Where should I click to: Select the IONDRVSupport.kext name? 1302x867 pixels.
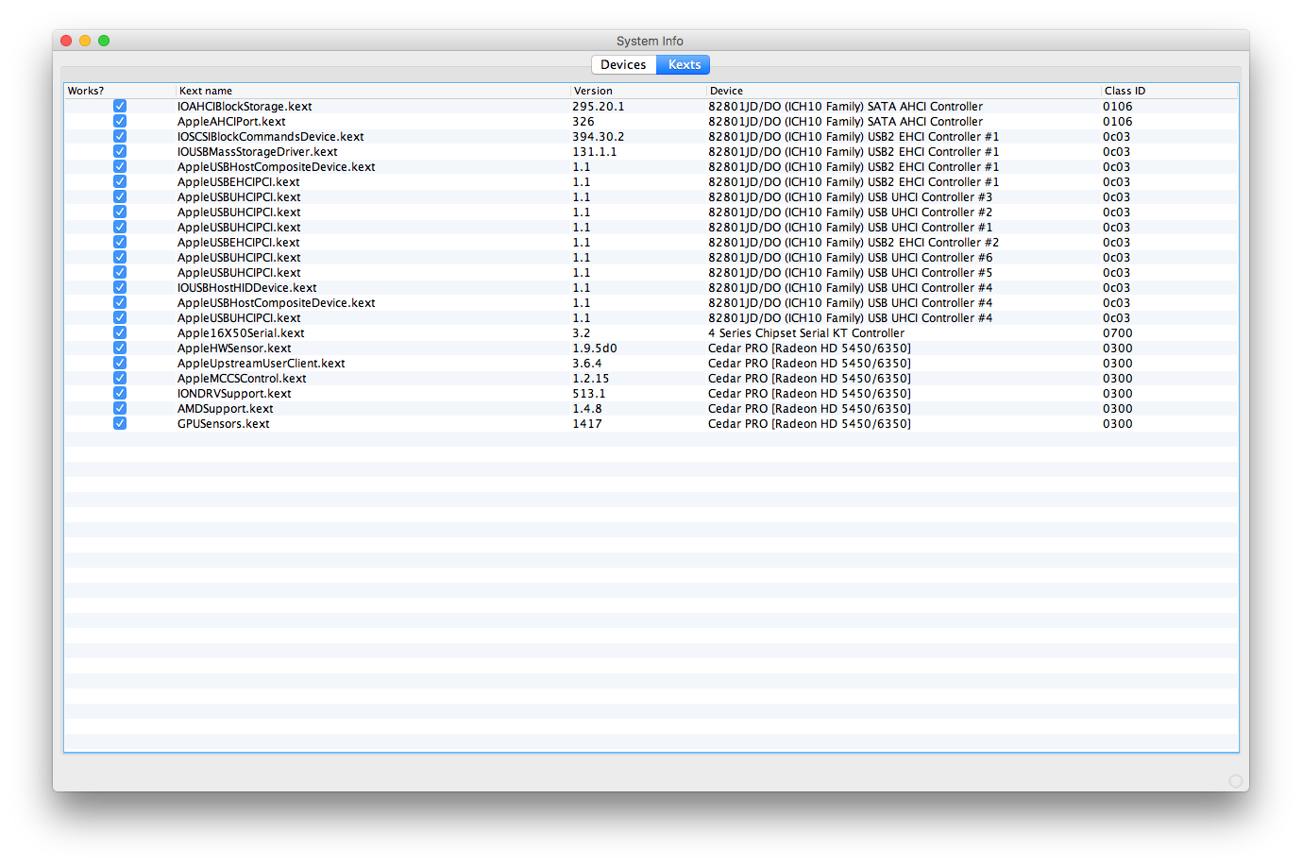[x=234, y=394]
